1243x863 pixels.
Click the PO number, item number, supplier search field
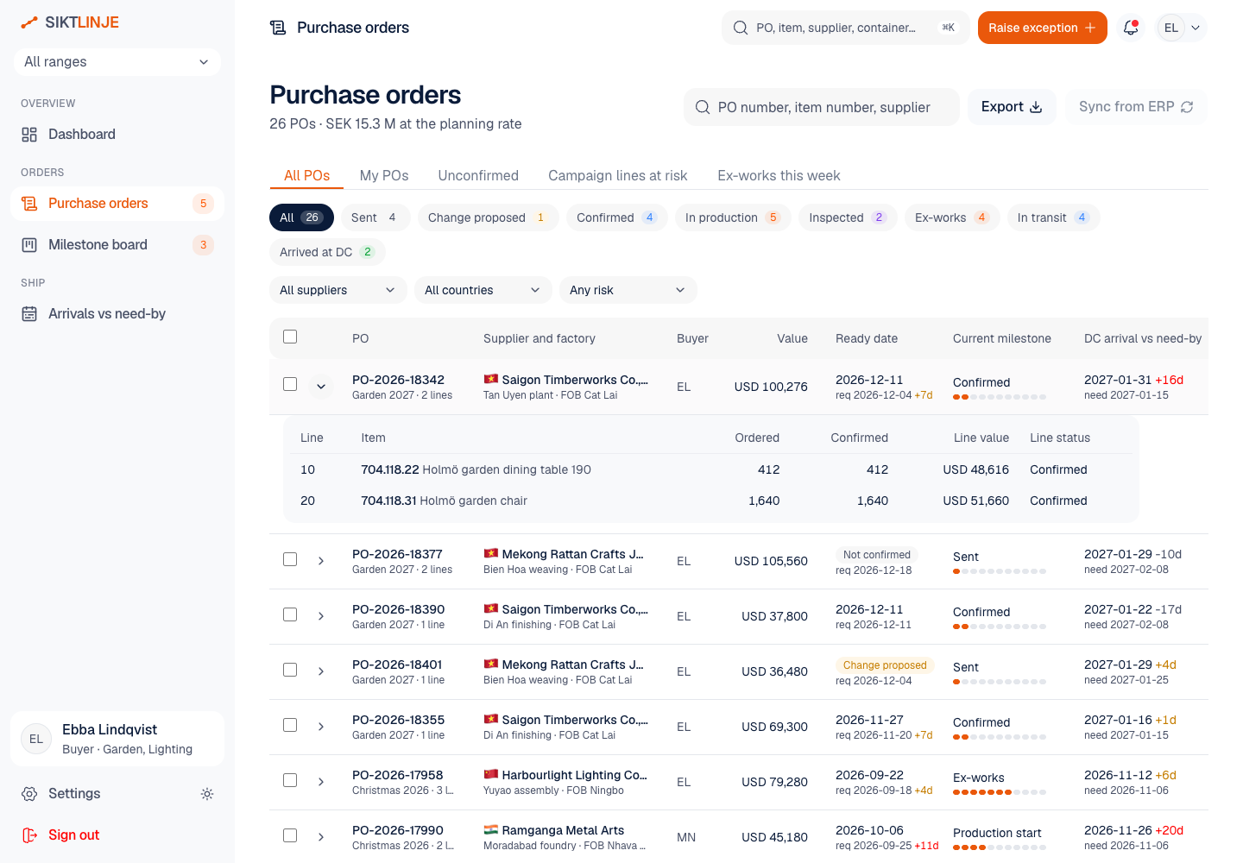(x=822, y=107)
